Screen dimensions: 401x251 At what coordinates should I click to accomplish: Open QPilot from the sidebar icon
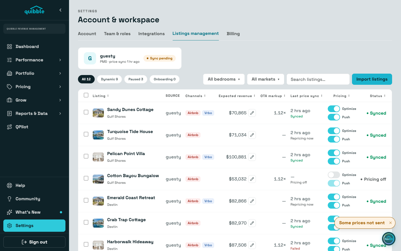click(9, 127)
